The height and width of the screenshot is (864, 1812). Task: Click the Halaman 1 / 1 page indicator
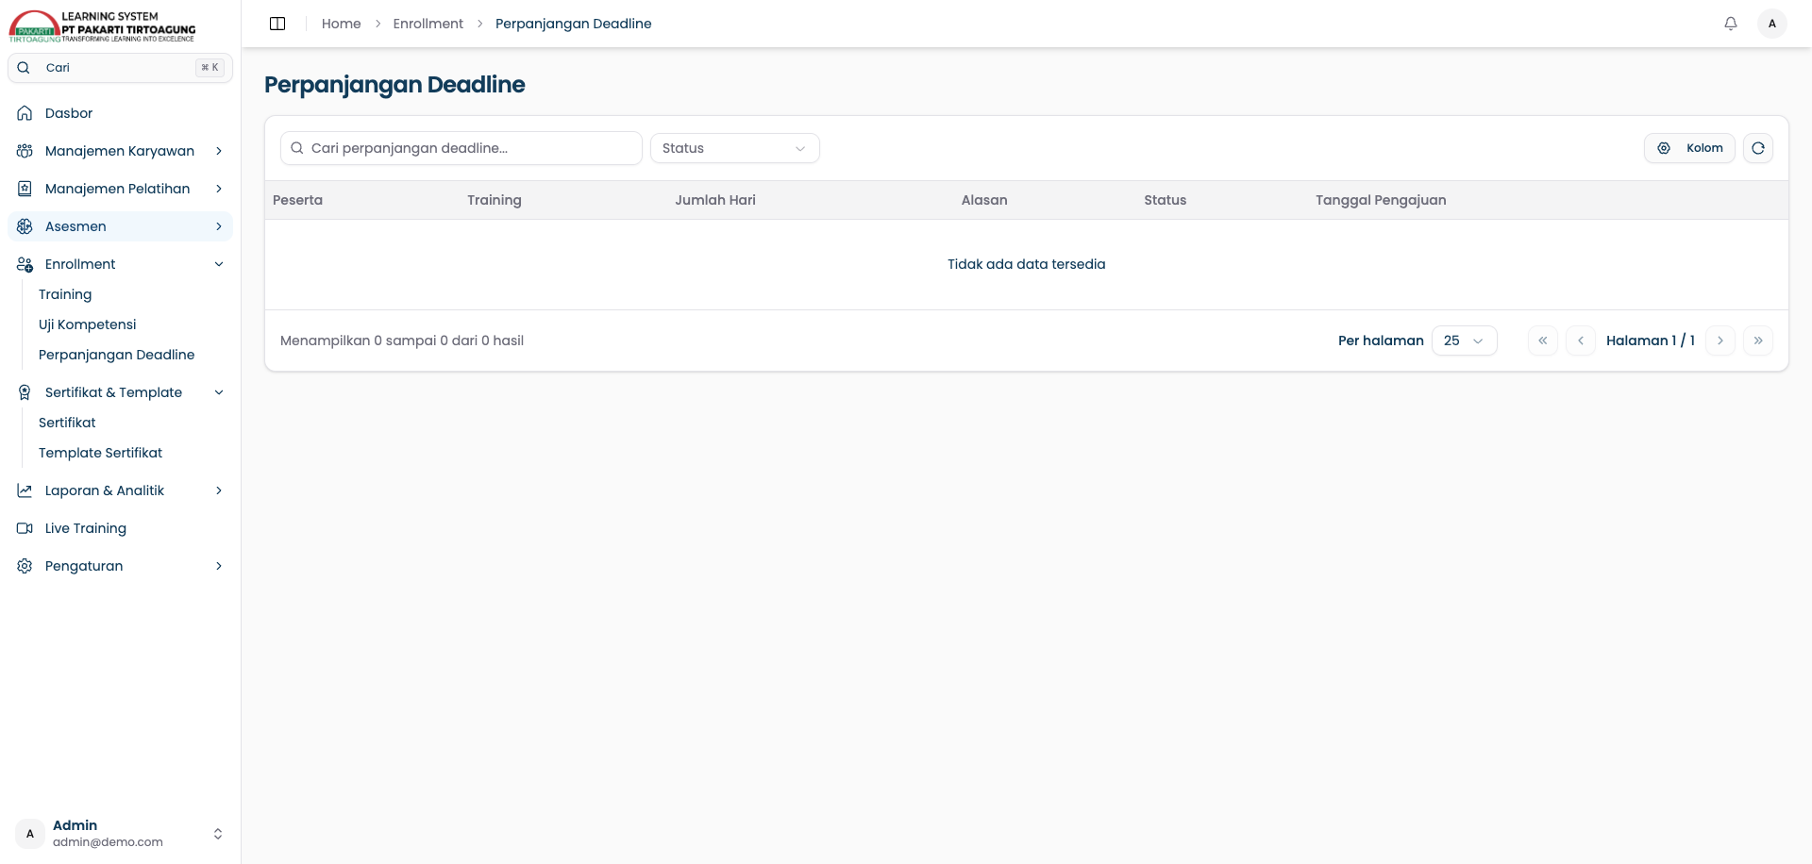(x=1651, y=341)
